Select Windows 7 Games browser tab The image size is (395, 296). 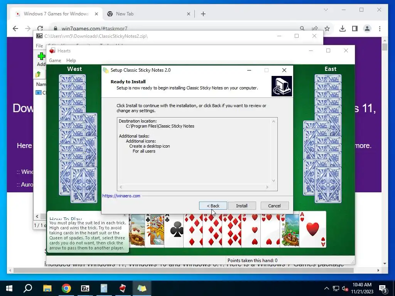(56, 14)
